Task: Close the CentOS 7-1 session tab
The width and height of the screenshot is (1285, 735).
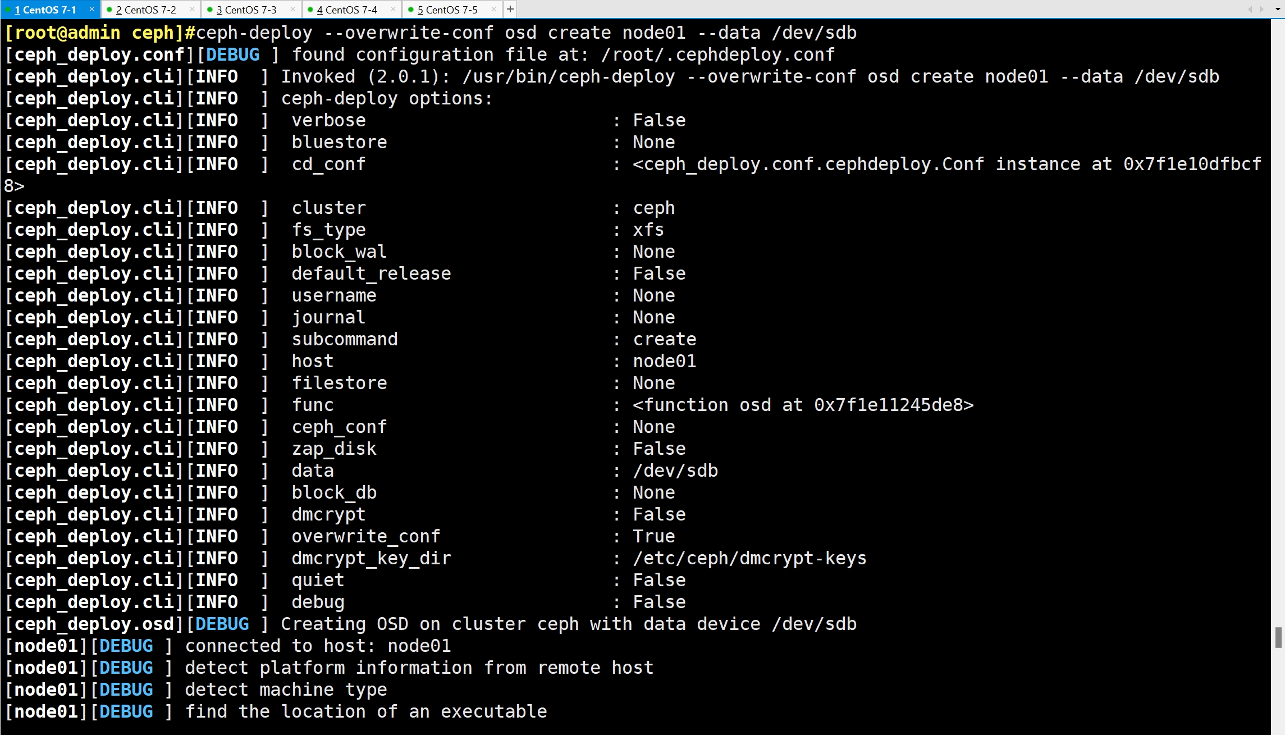Action: [92, 10]
